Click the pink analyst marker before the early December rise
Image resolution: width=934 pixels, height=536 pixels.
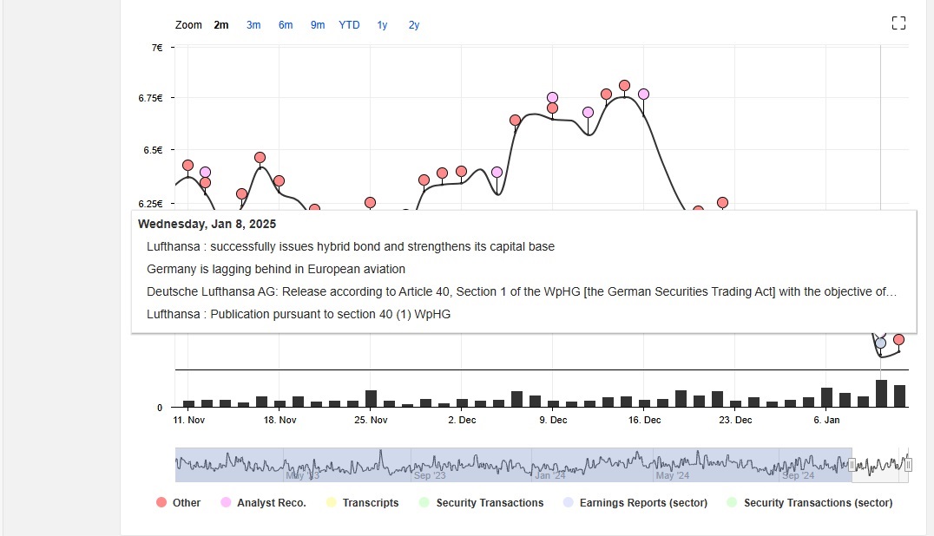click(497, 172)
